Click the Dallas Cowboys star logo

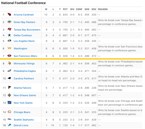click(x=9, y=35)
